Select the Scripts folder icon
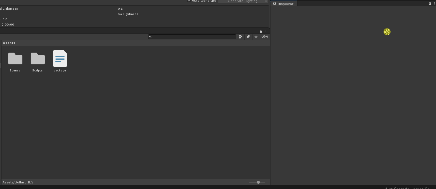Viewport: 436px width, 189px height. [38, 58]
